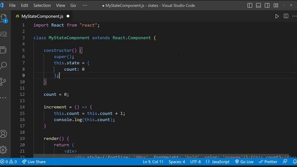Open the Source Control view icon
This screenshot has height=167, width=297.
[x=3, y=82]
